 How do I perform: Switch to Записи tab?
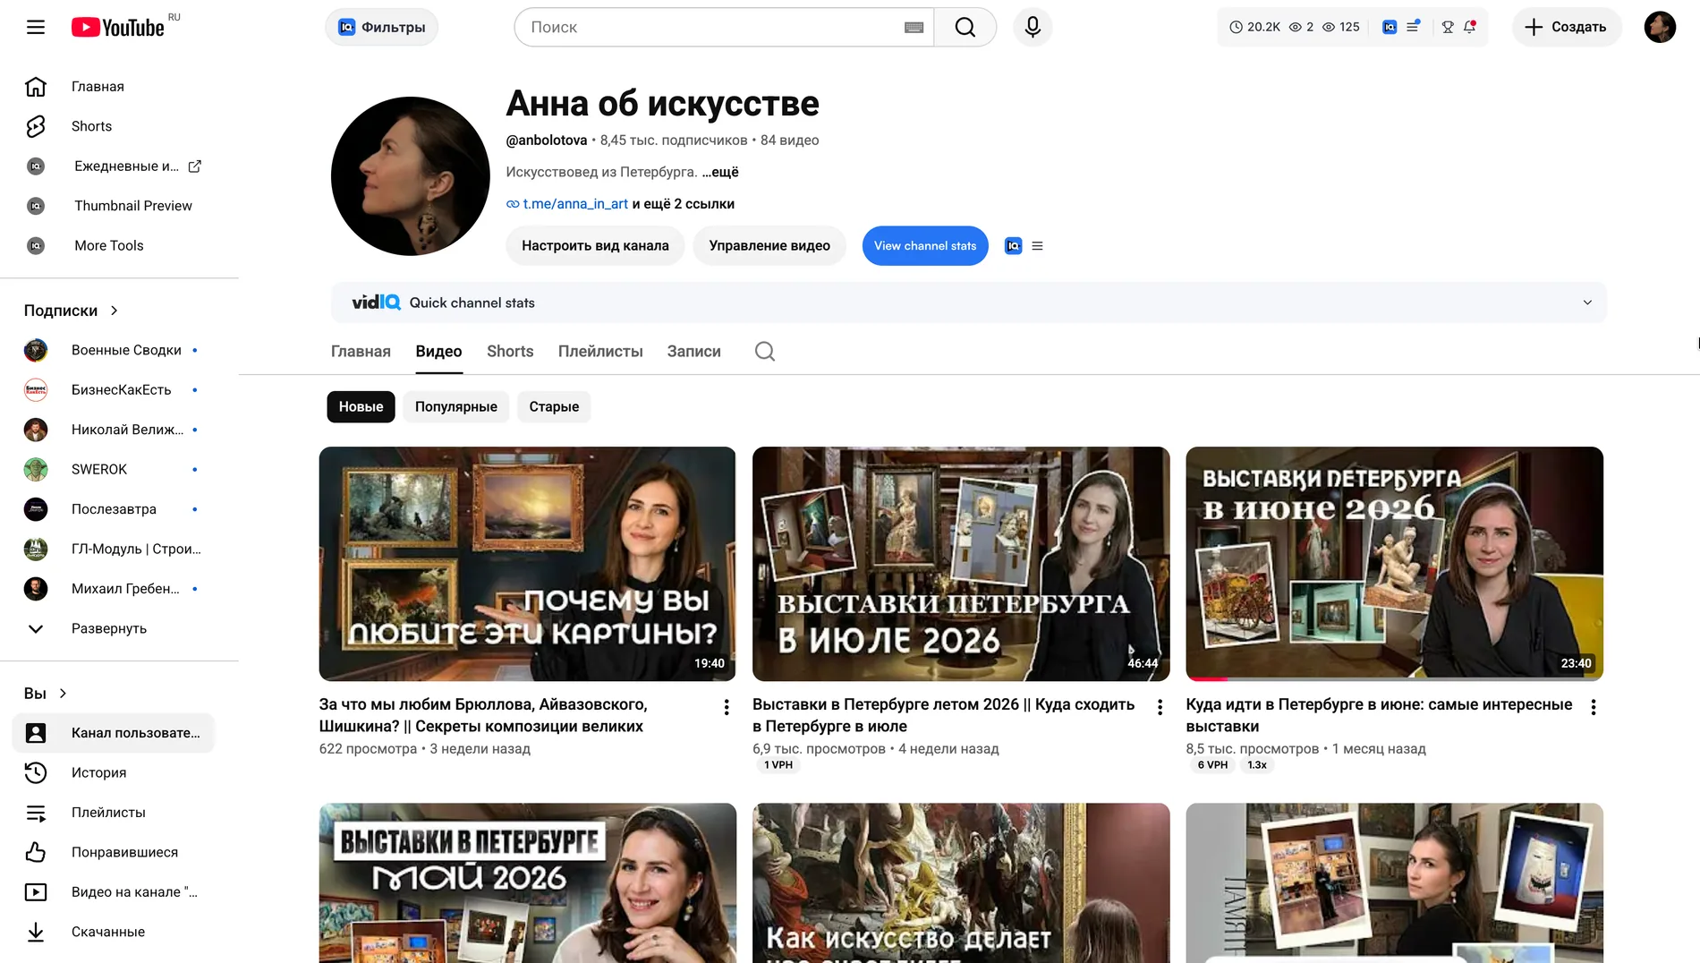coord(693,352)
